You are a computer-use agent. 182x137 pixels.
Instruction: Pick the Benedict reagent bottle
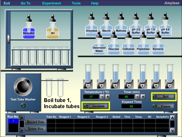pyautogui.click(x=29, y=27)
